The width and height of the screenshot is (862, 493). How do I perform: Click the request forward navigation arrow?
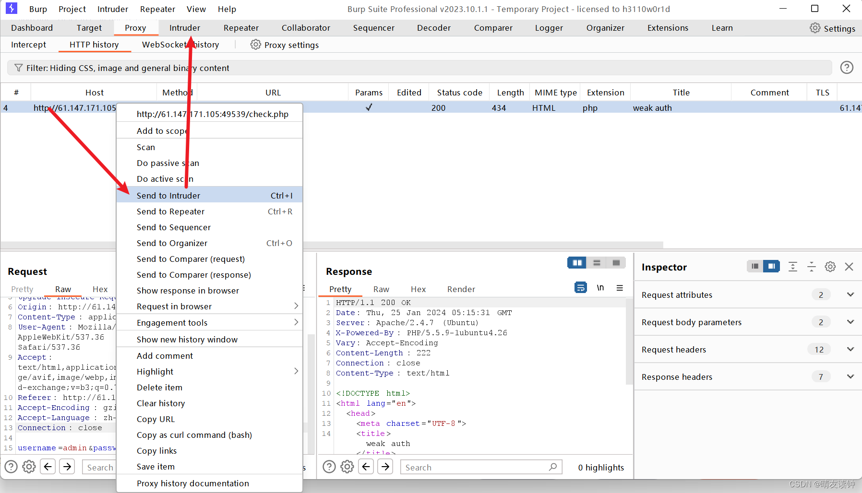[x=67, y=466]
